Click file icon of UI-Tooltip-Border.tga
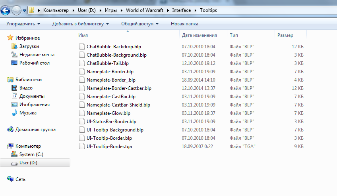 (82, 146)
